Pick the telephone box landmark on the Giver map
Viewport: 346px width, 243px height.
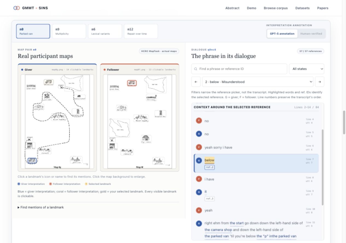(x=78, y=112)
